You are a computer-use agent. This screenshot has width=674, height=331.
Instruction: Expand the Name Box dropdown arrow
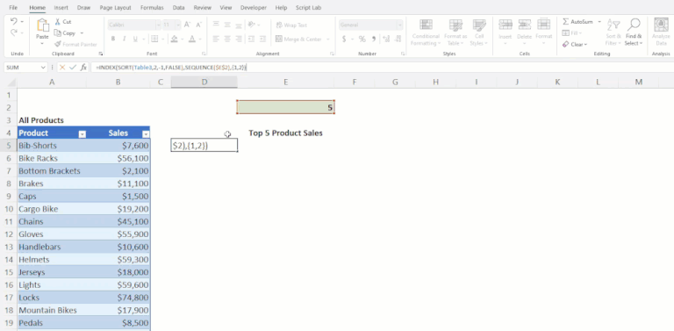(x=43, y=68)
